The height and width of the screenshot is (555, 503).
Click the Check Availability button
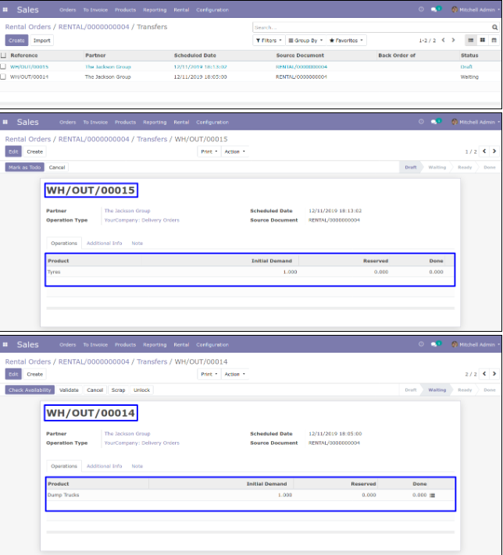tap(30, 390)
